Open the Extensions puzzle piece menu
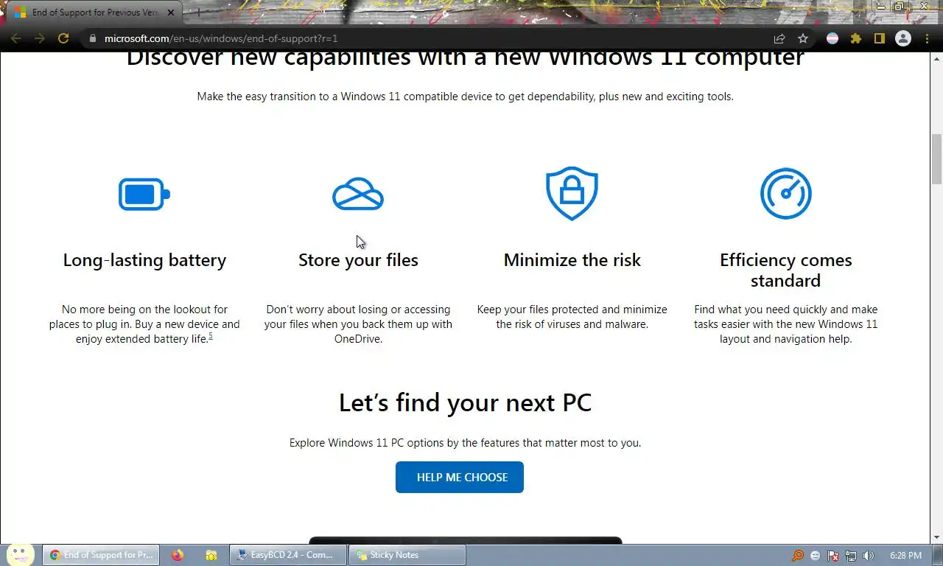 [x=856, y=38]
